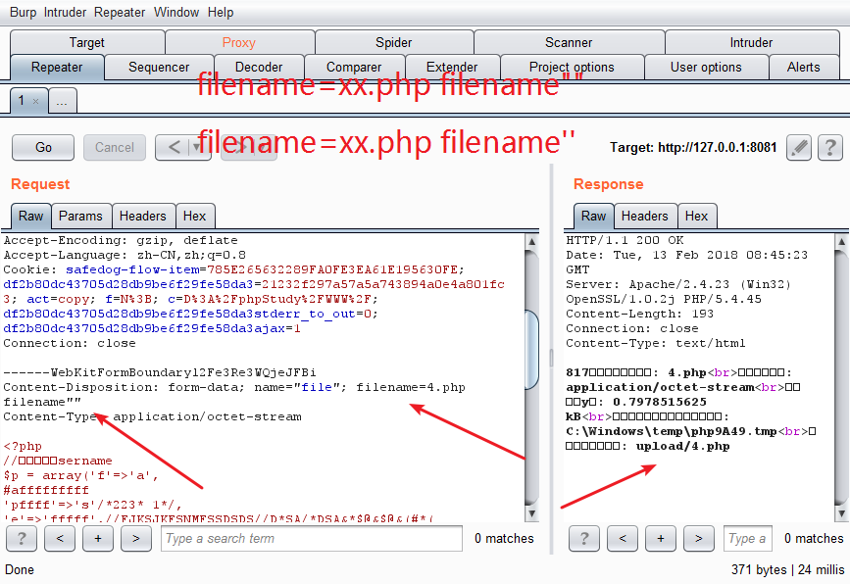Click 'Content-Length: 193' response header
The image size is (850, 584).
[639, 314]
